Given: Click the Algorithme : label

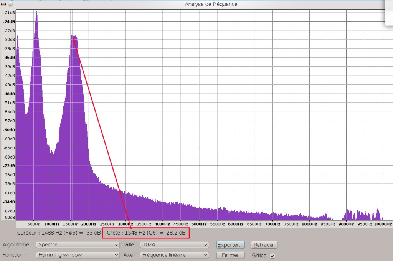Looking at the screenshot, I should pyautogui.click(x=17, y=245).
